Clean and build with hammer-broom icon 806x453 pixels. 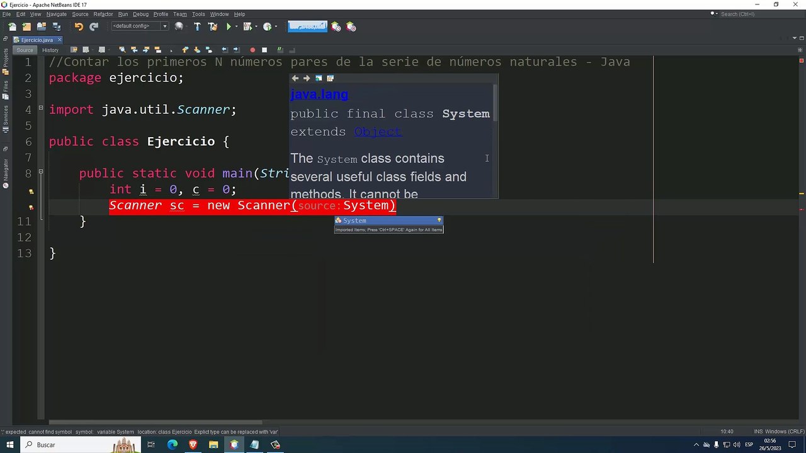pyautogui.click(x=212, y=26)
